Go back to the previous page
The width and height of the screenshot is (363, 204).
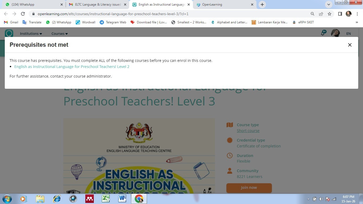coord(6,14)
